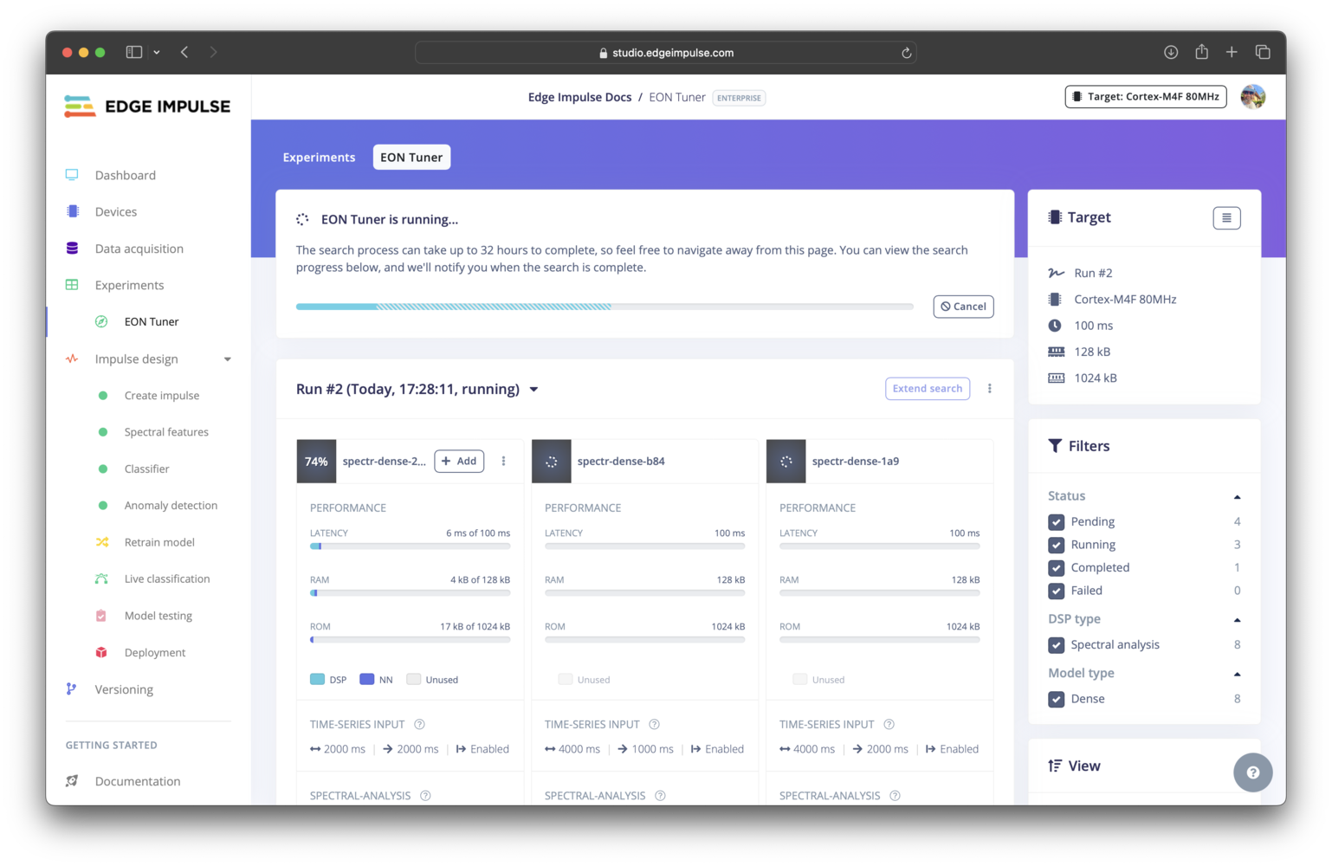Click the user profile avatar
This screenshot has width=1332, height=866.
1253,97
